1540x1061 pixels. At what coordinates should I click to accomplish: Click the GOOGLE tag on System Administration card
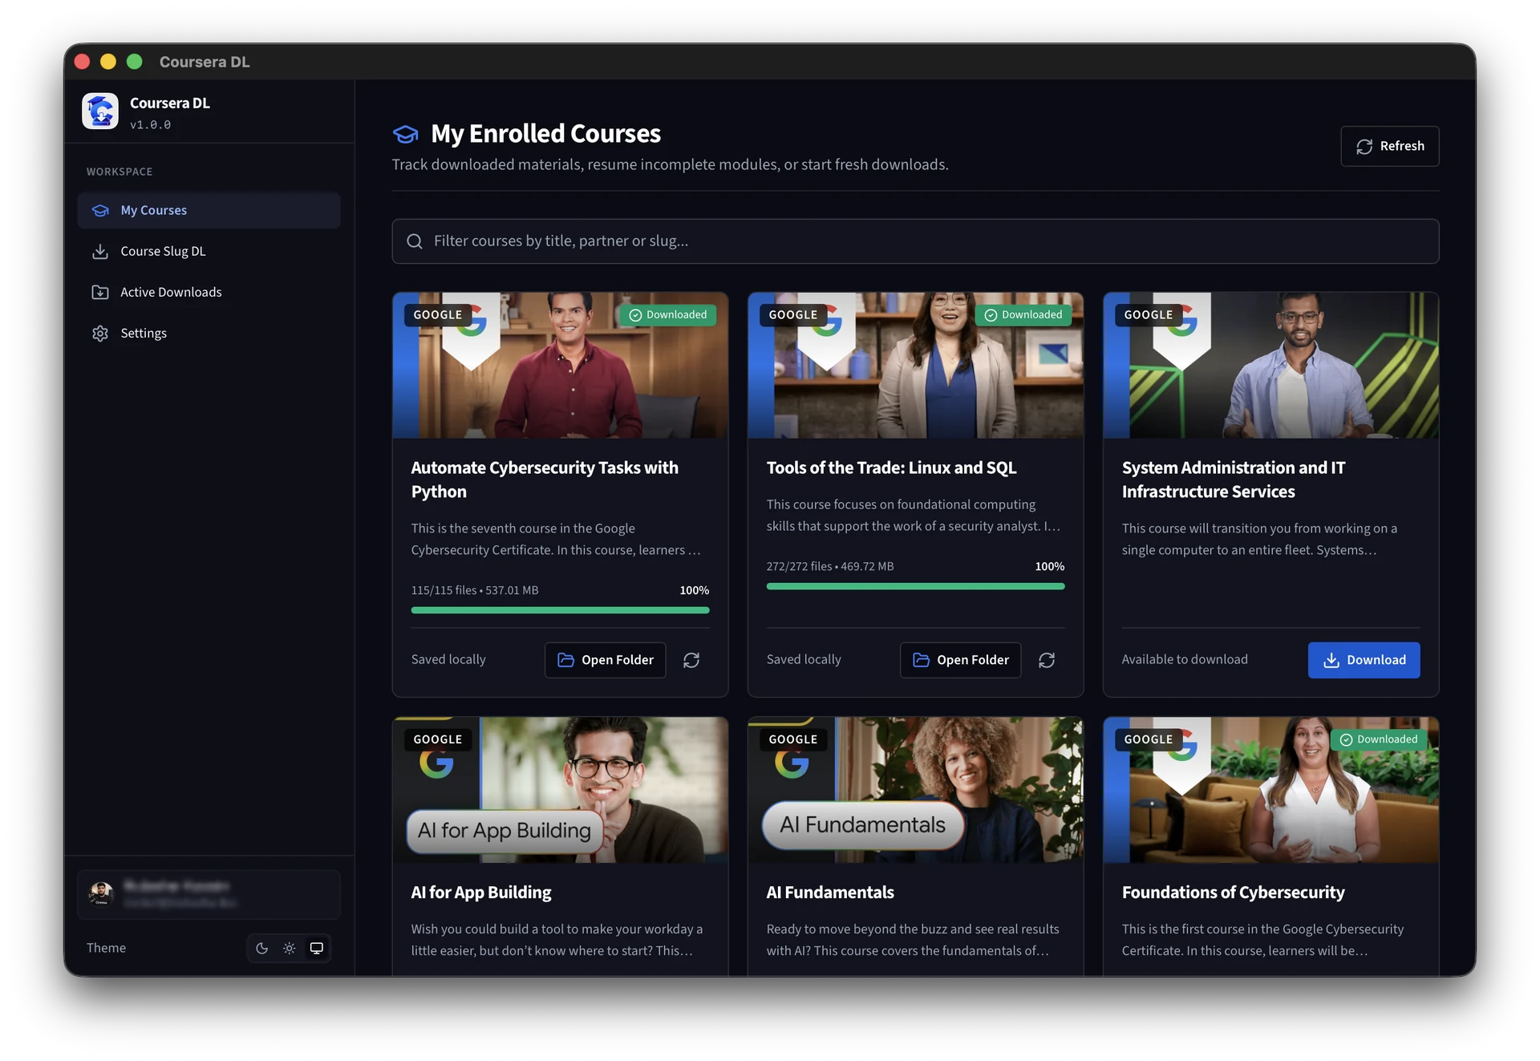point(1148,315)
